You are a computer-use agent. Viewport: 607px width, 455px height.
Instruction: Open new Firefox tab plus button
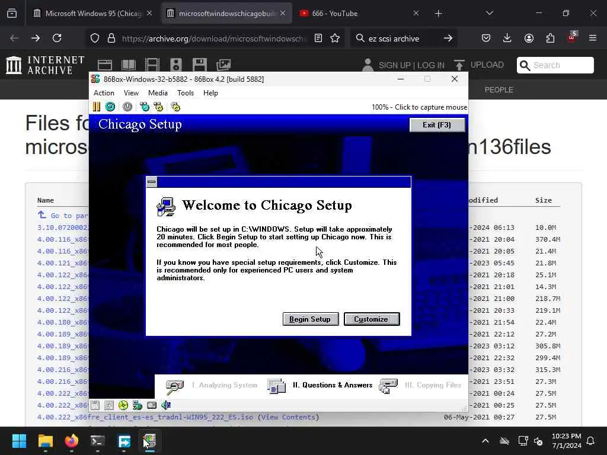click(x=438, y=14)
